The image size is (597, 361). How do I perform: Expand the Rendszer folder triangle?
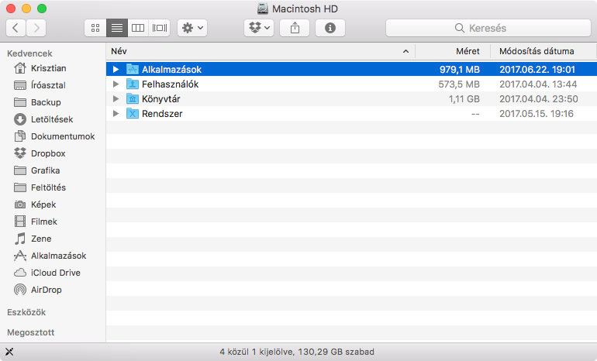point(116,113)
